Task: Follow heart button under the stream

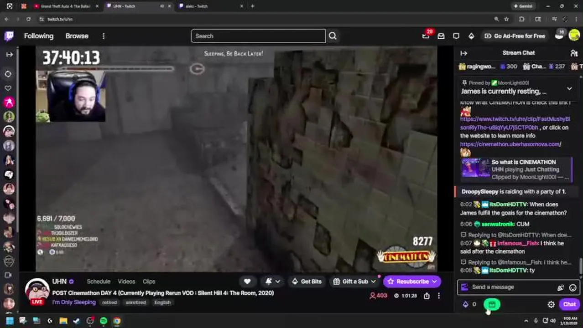Action: pyautogui.click(x=247, y=282)
